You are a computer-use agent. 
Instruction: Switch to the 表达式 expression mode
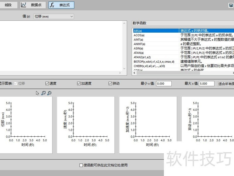point(61,5)
